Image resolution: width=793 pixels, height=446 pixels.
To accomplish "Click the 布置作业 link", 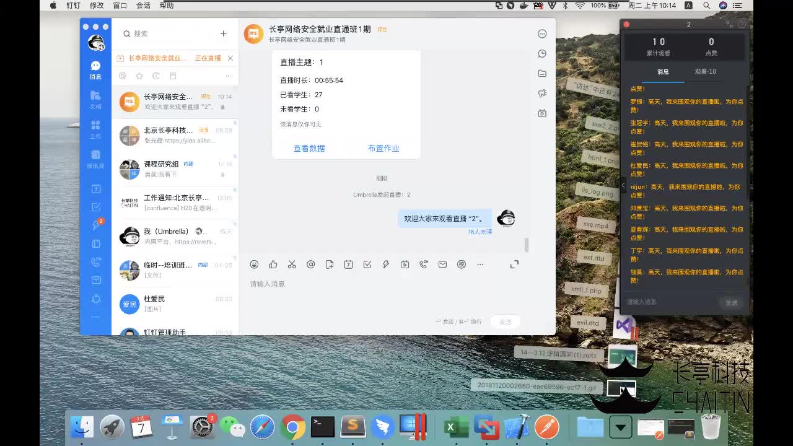I will click(383, 149).
